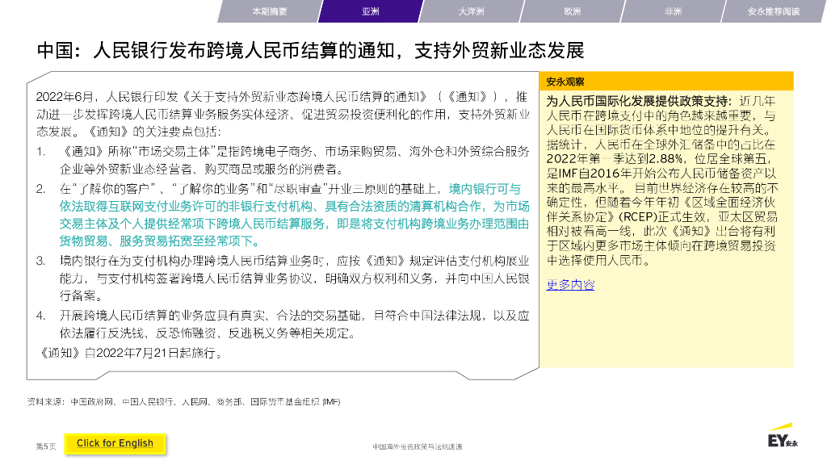Click the page number 第5页

click(x=46, y=446)
